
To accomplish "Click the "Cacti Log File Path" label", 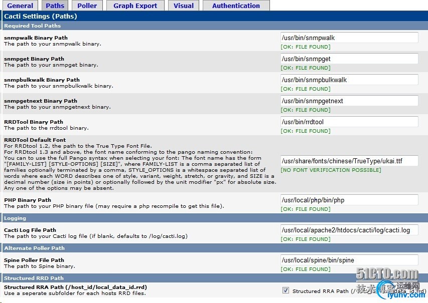I will (30, 230).
